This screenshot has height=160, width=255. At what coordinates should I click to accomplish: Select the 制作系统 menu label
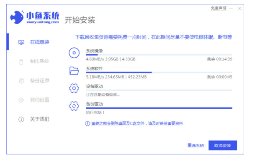pyautogui.click(x=40, y=61)
